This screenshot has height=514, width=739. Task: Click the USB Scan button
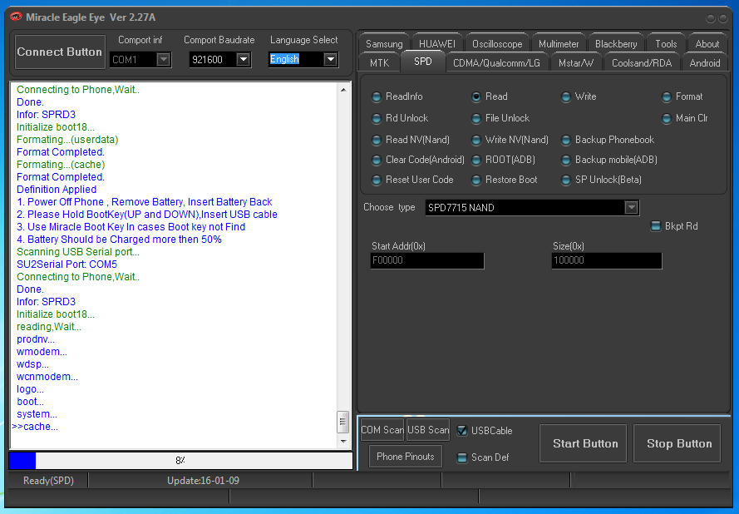pos(428,430)
